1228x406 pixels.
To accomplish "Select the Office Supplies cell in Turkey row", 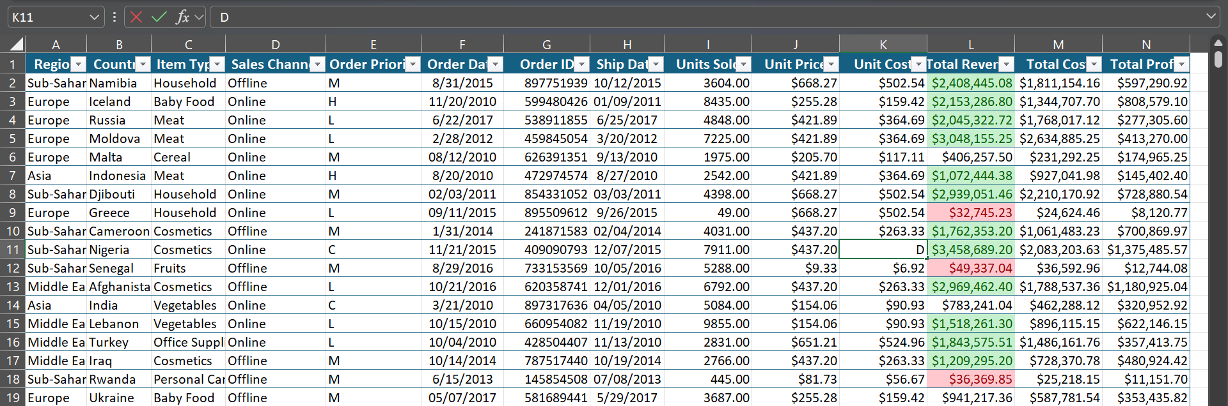I will tap(188, 342).
